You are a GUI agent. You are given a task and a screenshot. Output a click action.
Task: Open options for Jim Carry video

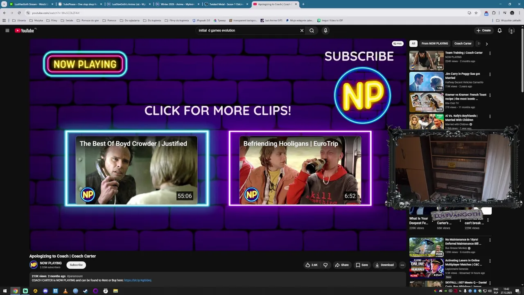pos(490,74)
